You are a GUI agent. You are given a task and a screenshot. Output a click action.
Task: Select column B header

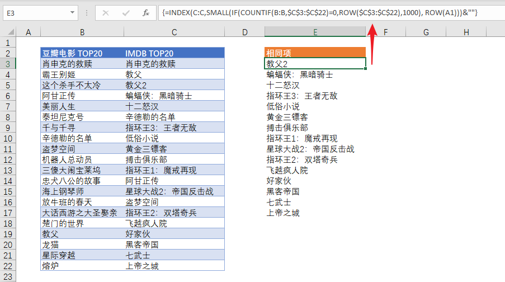coord(82,32)
